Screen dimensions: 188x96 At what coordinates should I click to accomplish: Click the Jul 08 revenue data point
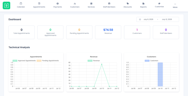(x=87, y=86)
